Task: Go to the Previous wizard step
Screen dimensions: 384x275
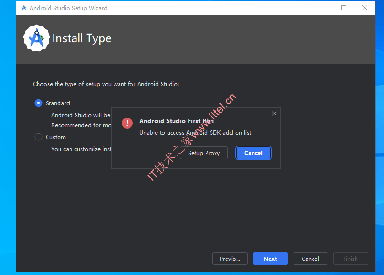Action: [x=230, y=259]
